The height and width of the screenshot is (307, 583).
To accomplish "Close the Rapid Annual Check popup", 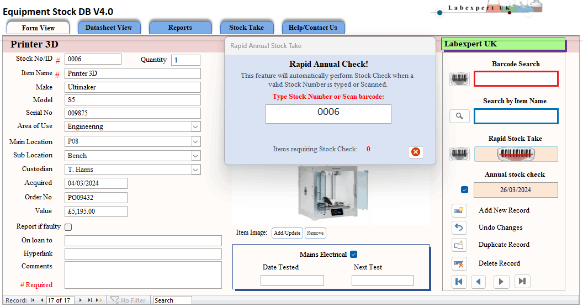I will pyautogui.click(x=416, y=152).
